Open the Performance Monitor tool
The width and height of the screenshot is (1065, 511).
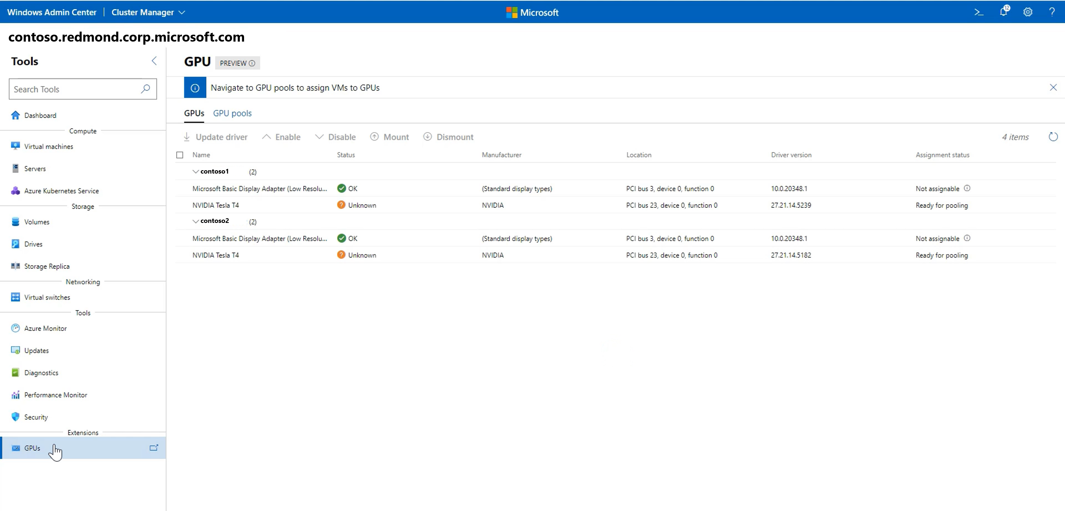(x=56, y=395)
